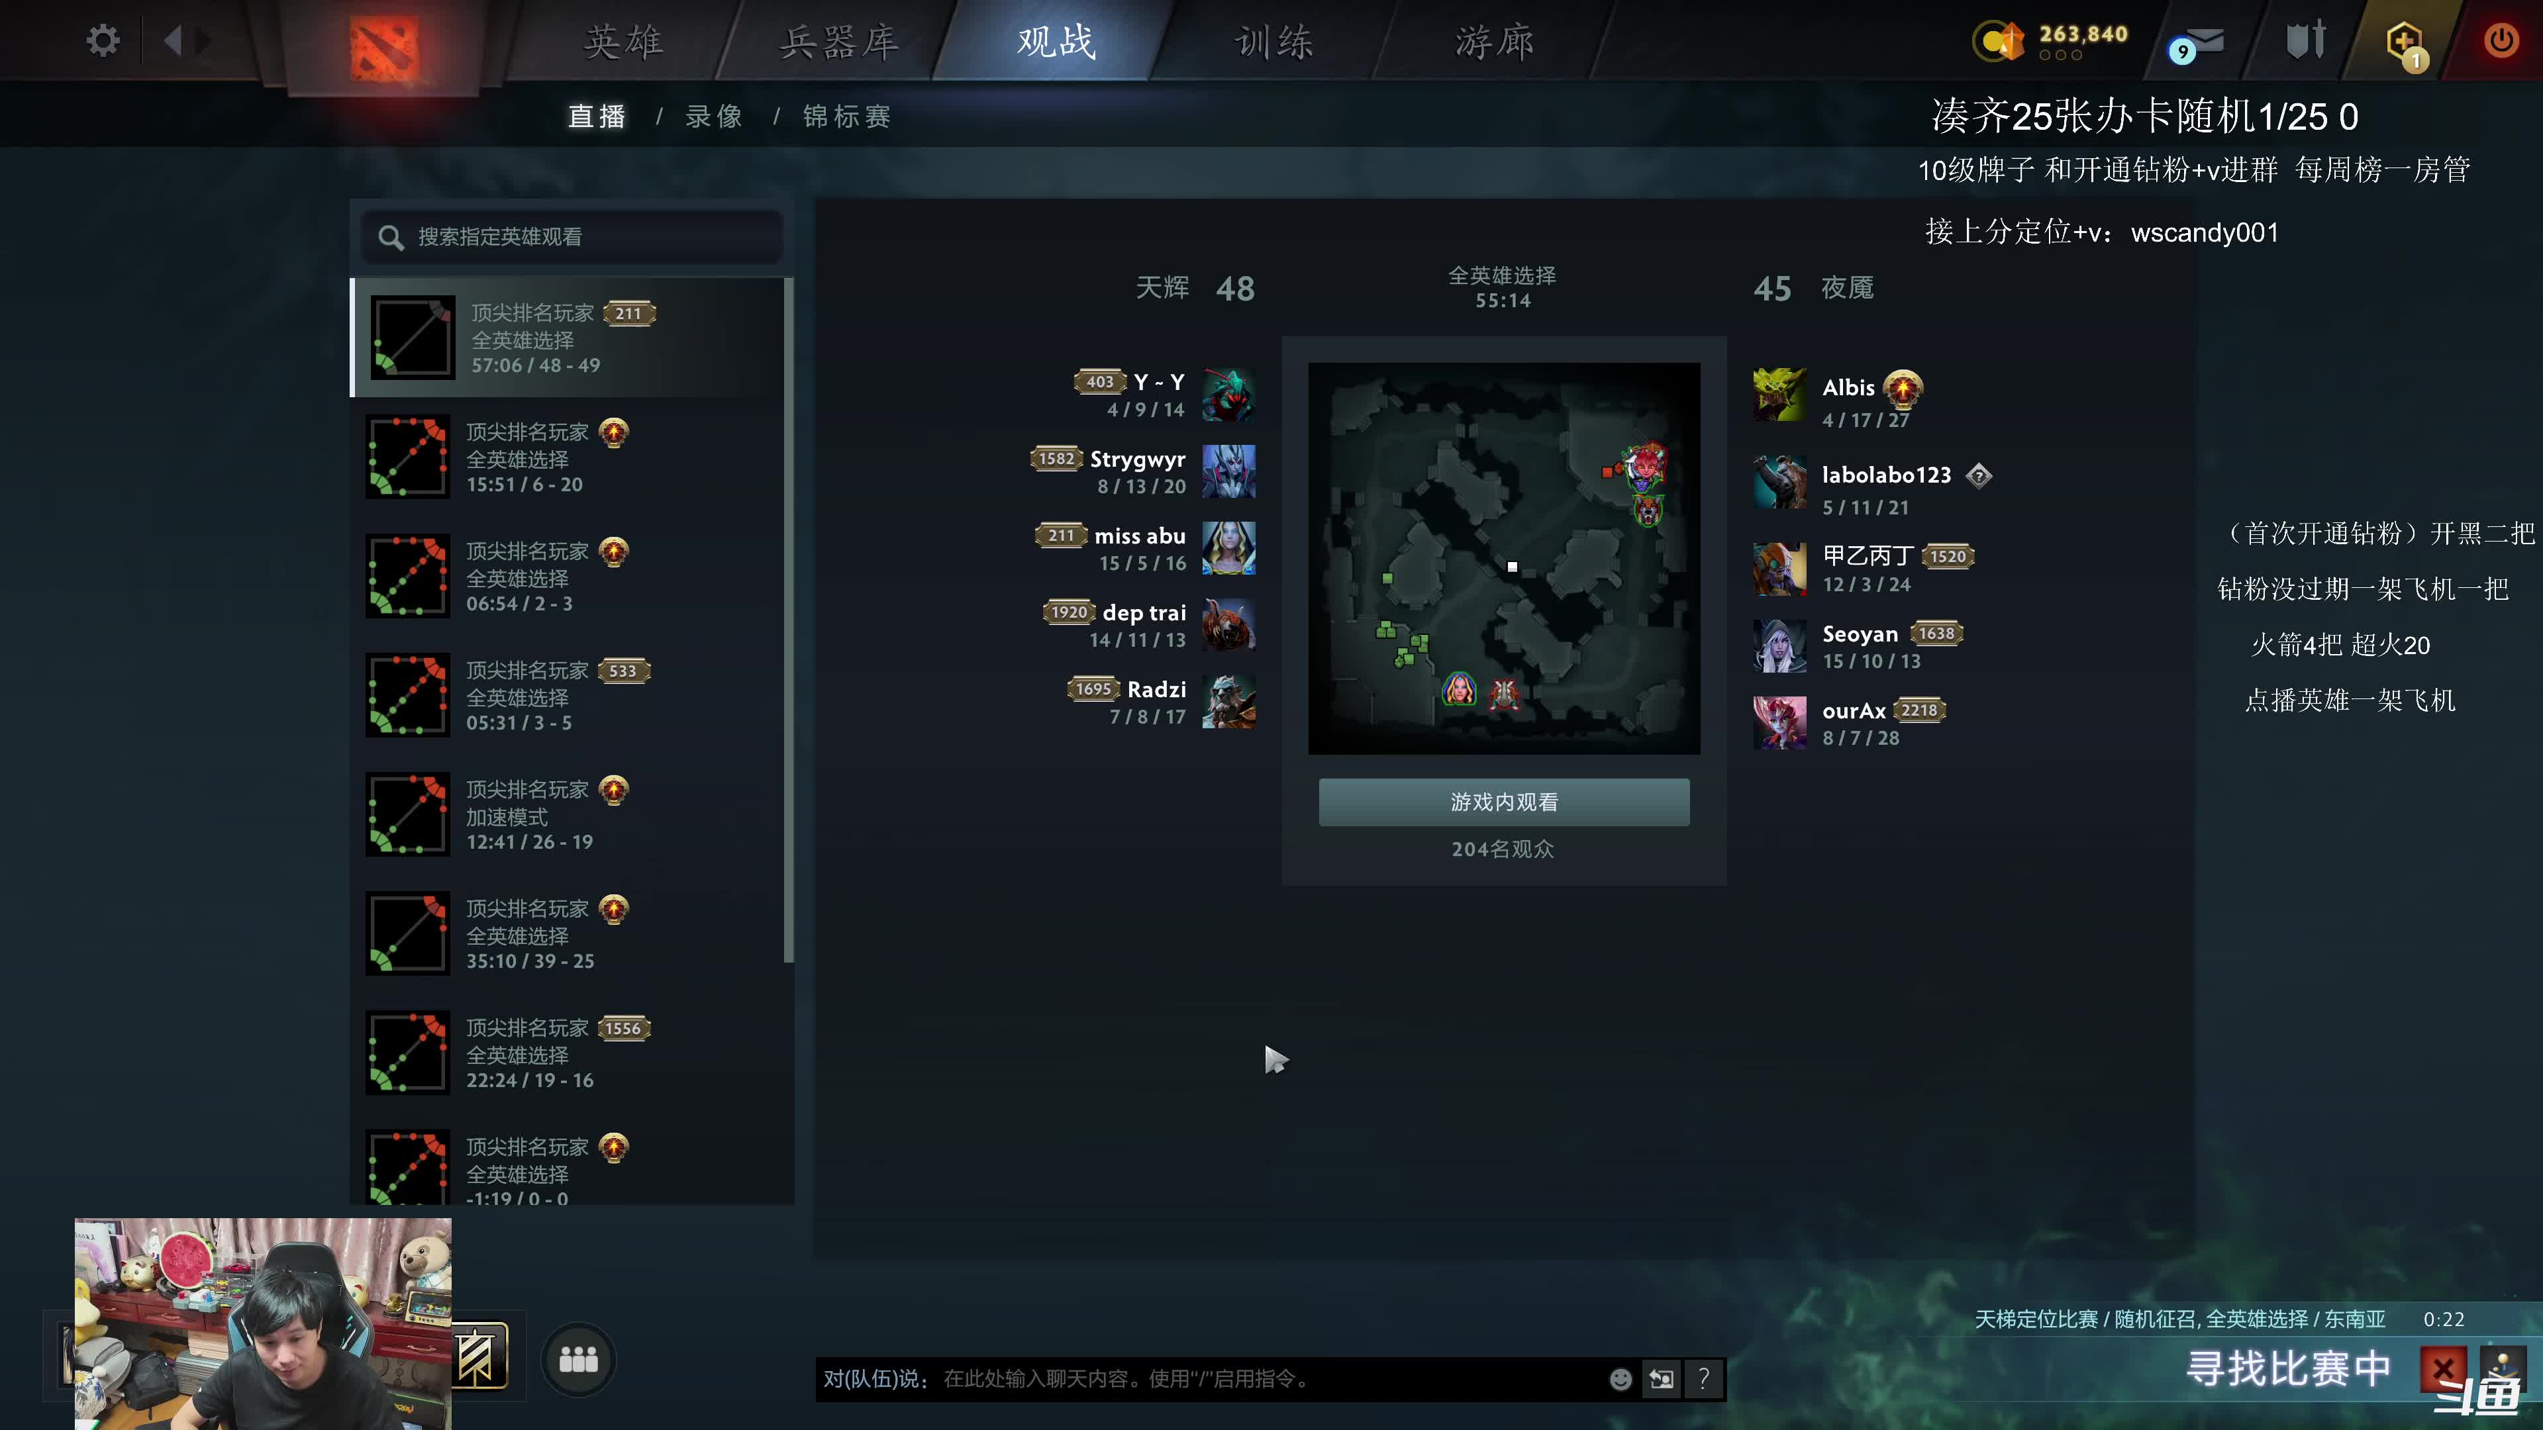
Task: Click the hero search input field
Action: 573,237
